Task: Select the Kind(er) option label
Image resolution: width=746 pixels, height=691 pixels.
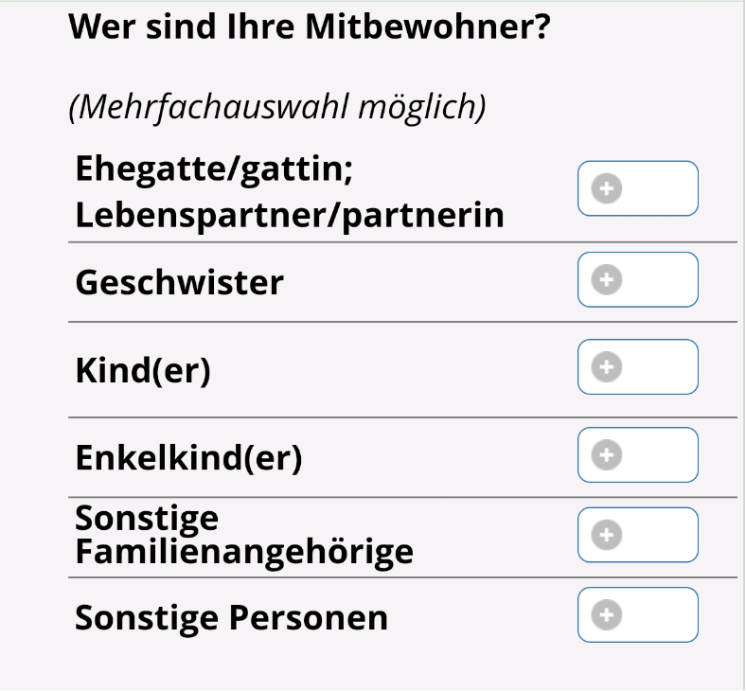Action: point(143,370)
